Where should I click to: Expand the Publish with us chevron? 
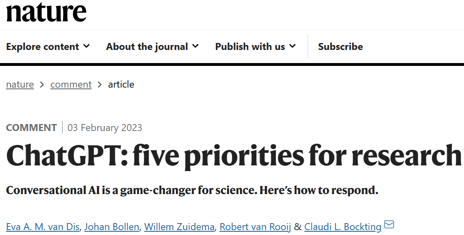292,46
